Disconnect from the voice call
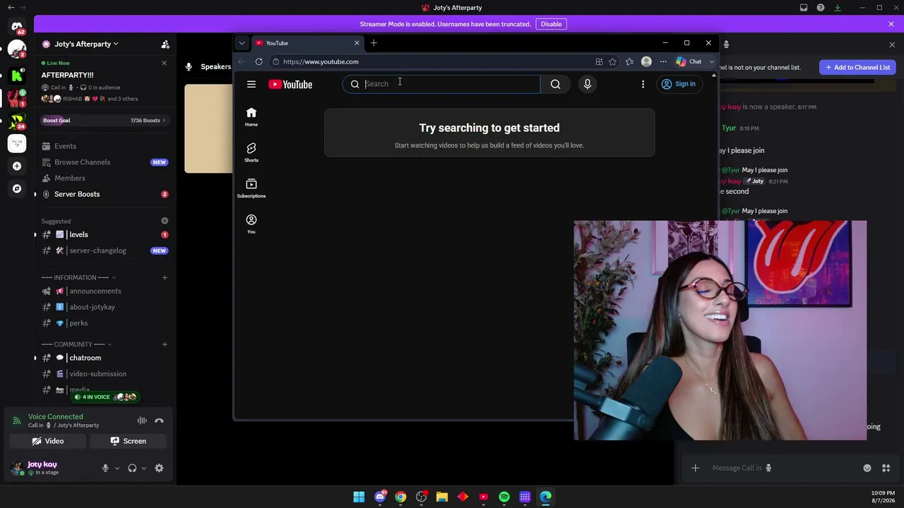Screen dimensions: 904x508 (x=159, y=421)
